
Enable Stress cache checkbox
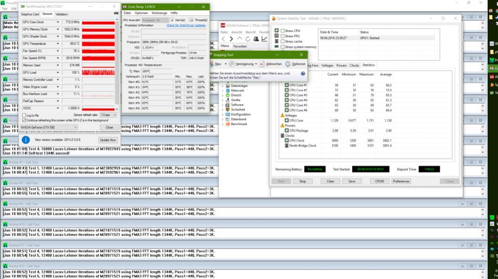(x=282, y=41)
